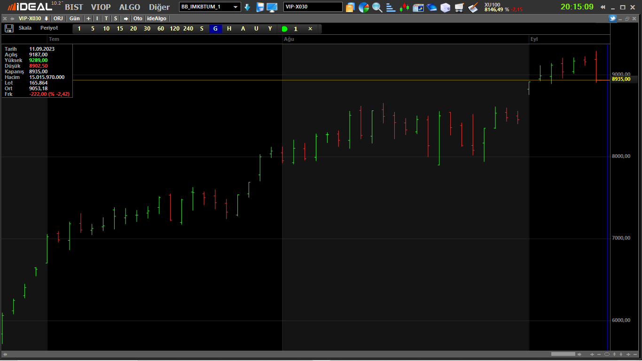Screen dimensions: 642x361
Task: Select the 240-minute period button
Action: point(188,29)
